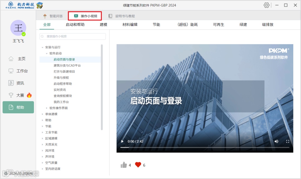Select the 全部 category tab
Screen dimensions: 301x179
47,24
